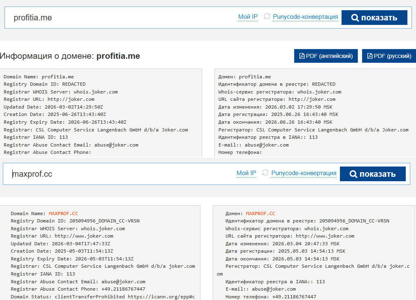
Task: Open bottom Punycode-конвертация link
Action: pyautogui.click(x=304, y=173)
